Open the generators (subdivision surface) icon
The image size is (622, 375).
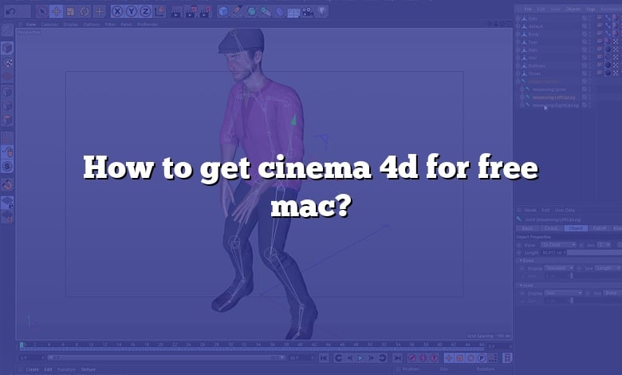[x=251, y=12]
